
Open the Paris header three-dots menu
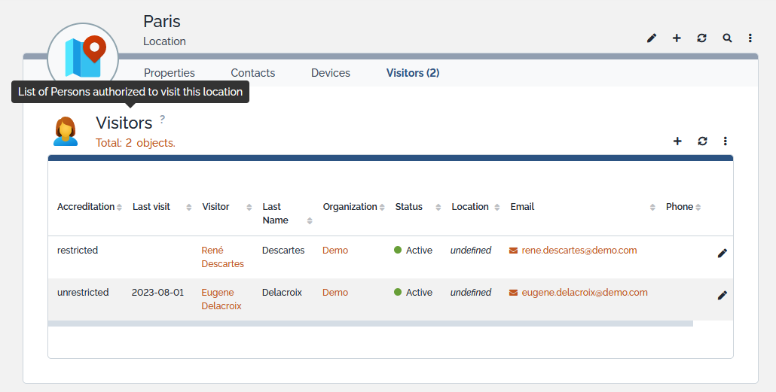point(750,38)
